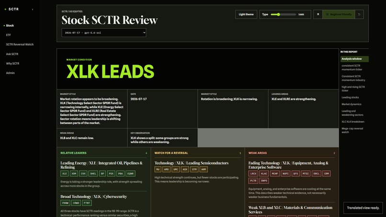Image resolution: width=386 pixels, height=217 pixels.
Task: Open Why SCTR page
Action: 12,64
